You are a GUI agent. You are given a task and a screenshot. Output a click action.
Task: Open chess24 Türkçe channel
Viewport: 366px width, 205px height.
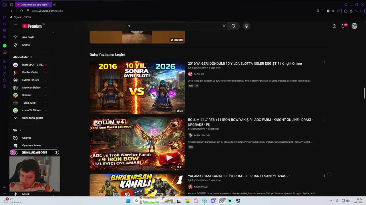click(x=31, y=110)
